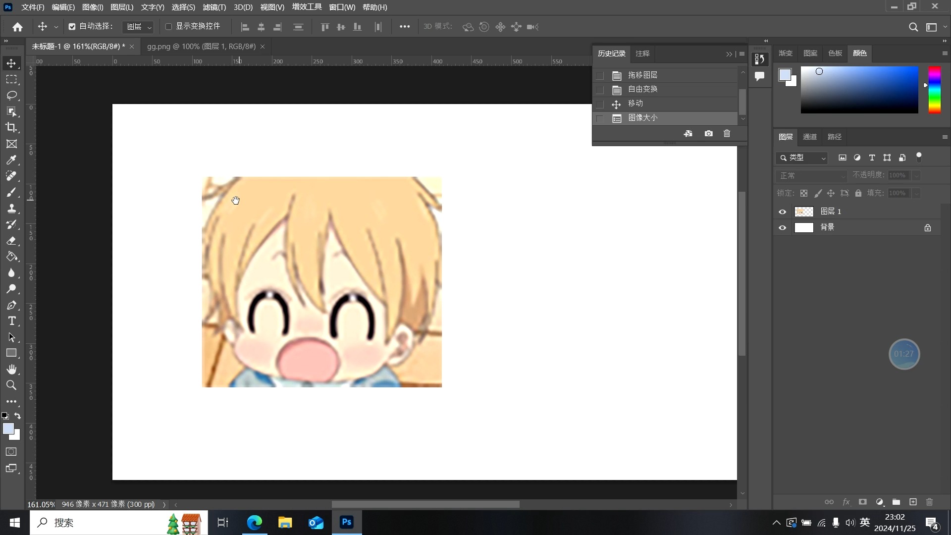
Task: Open the search icon in options bar
Action: (x=913, y=27)
